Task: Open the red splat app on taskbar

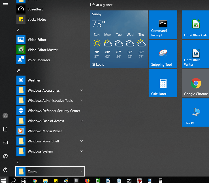Action: pyautogui.click(x=140, y=181)
